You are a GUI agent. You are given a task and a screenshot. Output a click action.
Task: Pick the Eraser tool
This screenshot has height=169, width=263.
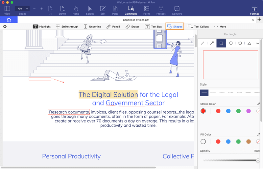tap(132, 27)
